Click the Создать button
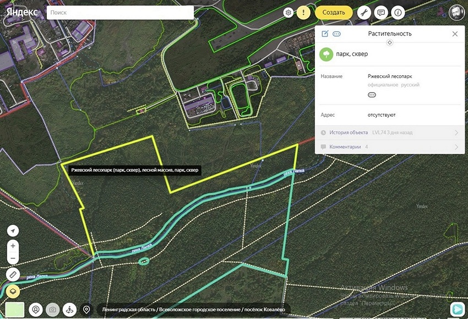 334,12
